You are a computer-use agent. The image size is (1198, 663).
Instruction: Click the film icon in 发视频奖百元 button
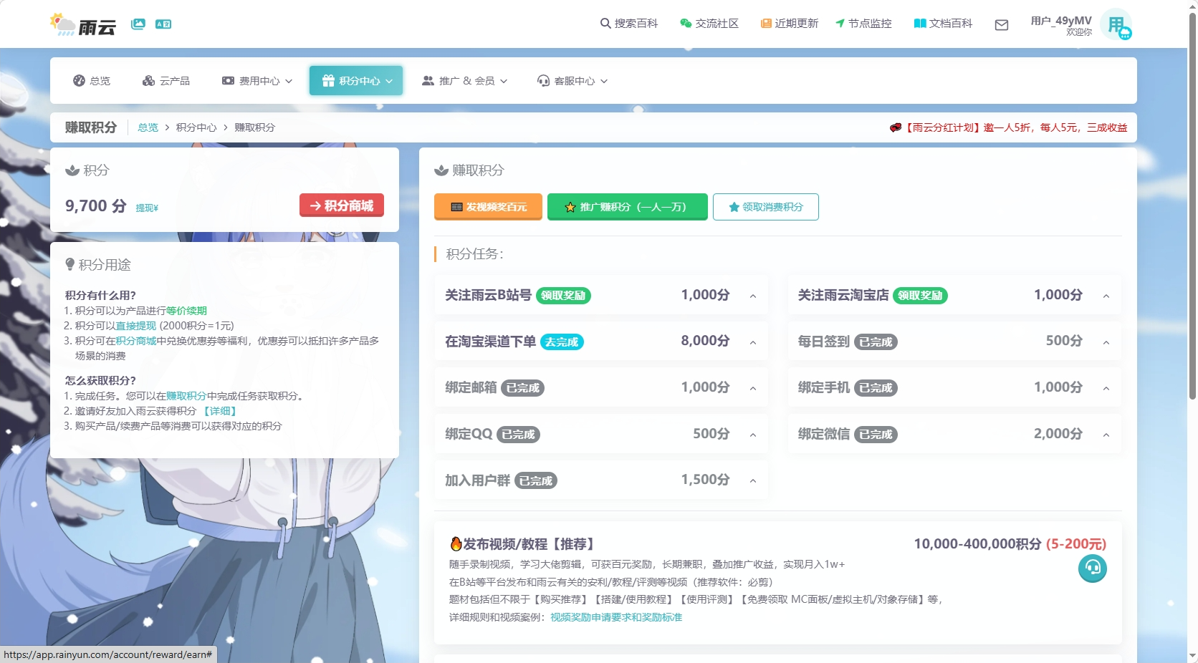tap(456, 208)
